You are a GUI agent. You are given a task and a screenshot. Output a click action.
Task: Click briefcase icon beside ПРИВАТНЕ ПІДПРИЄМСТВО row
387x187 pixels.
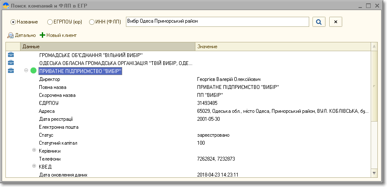11,71
